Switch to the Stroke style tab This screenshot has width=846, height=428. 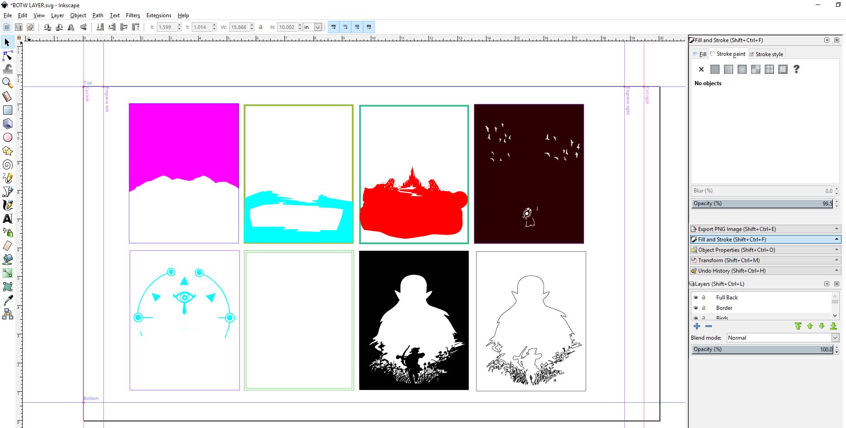point(766,54)
